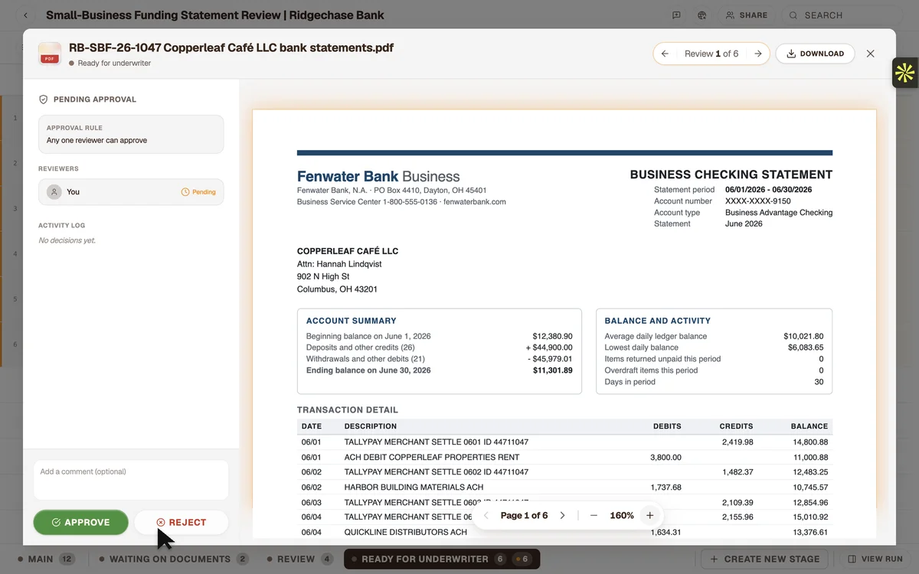Zoom out the document with minus
The image size is (919, 574).
click(x=594, y=516)
